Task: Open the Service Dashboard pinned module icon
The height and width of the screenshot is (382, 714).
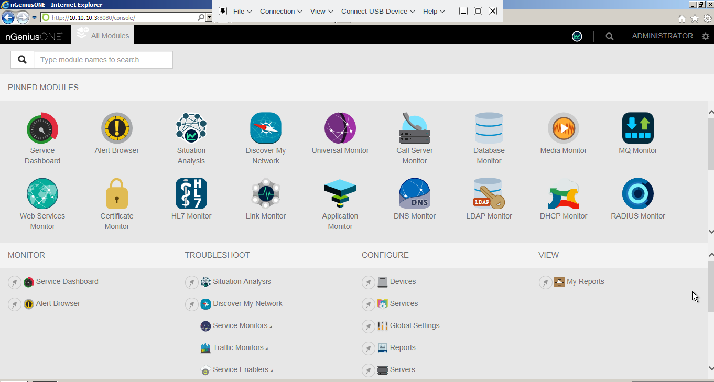Action: pyautogui.click(x=42, y=128)
